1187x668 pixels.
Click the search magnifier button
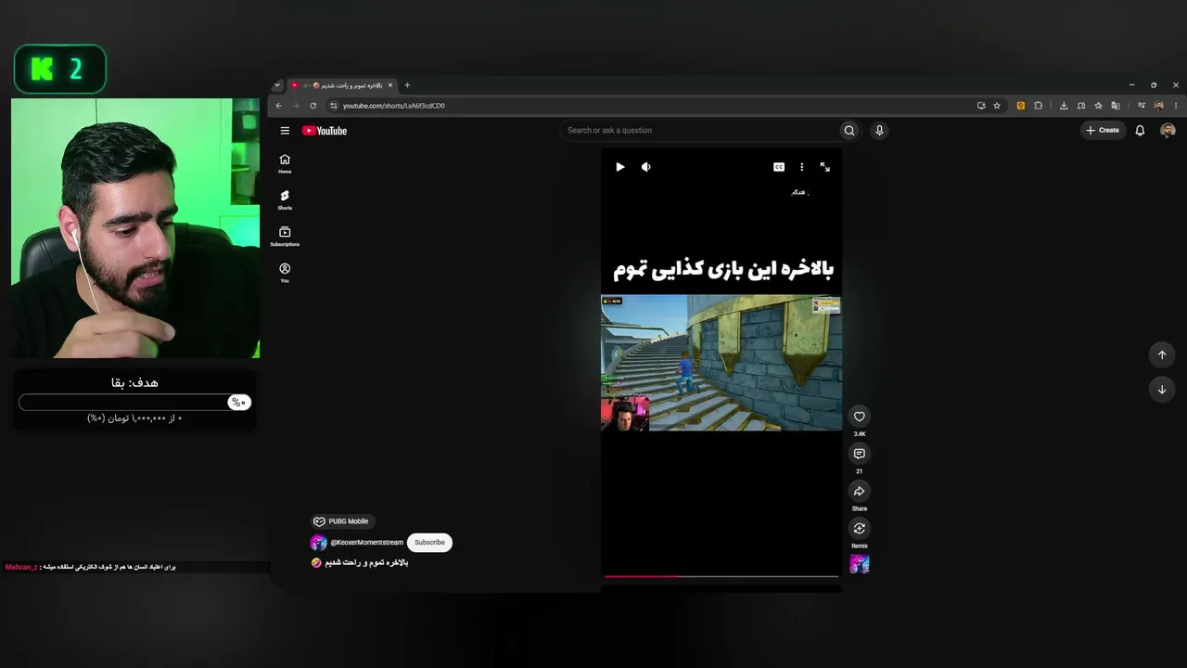click(849, 131)
